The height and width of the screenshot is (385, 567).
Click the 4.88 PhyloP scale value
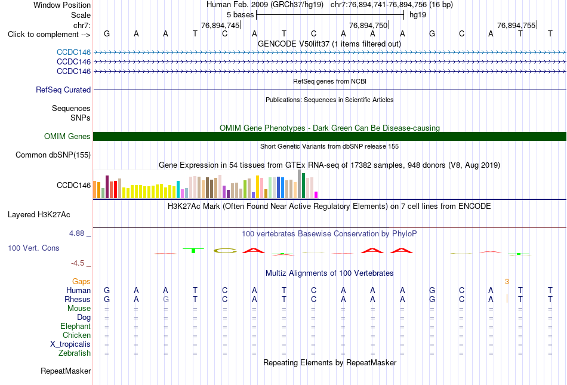click(76, 233)
